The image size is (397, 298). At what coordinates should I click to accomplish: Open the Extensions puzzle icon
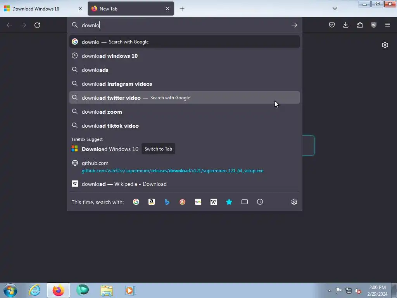360,25
